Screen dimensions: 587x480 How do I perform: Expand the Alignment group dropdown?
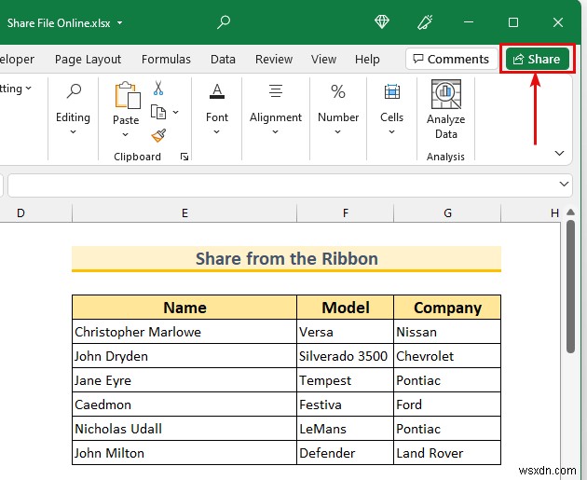pos(275,131)
